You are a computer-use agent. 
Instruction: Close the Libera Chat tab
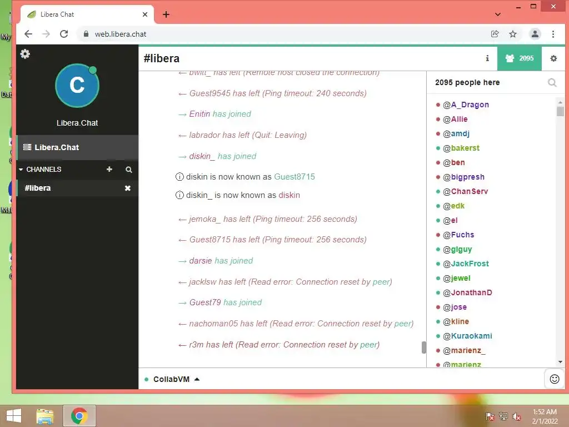click(145, 14)
